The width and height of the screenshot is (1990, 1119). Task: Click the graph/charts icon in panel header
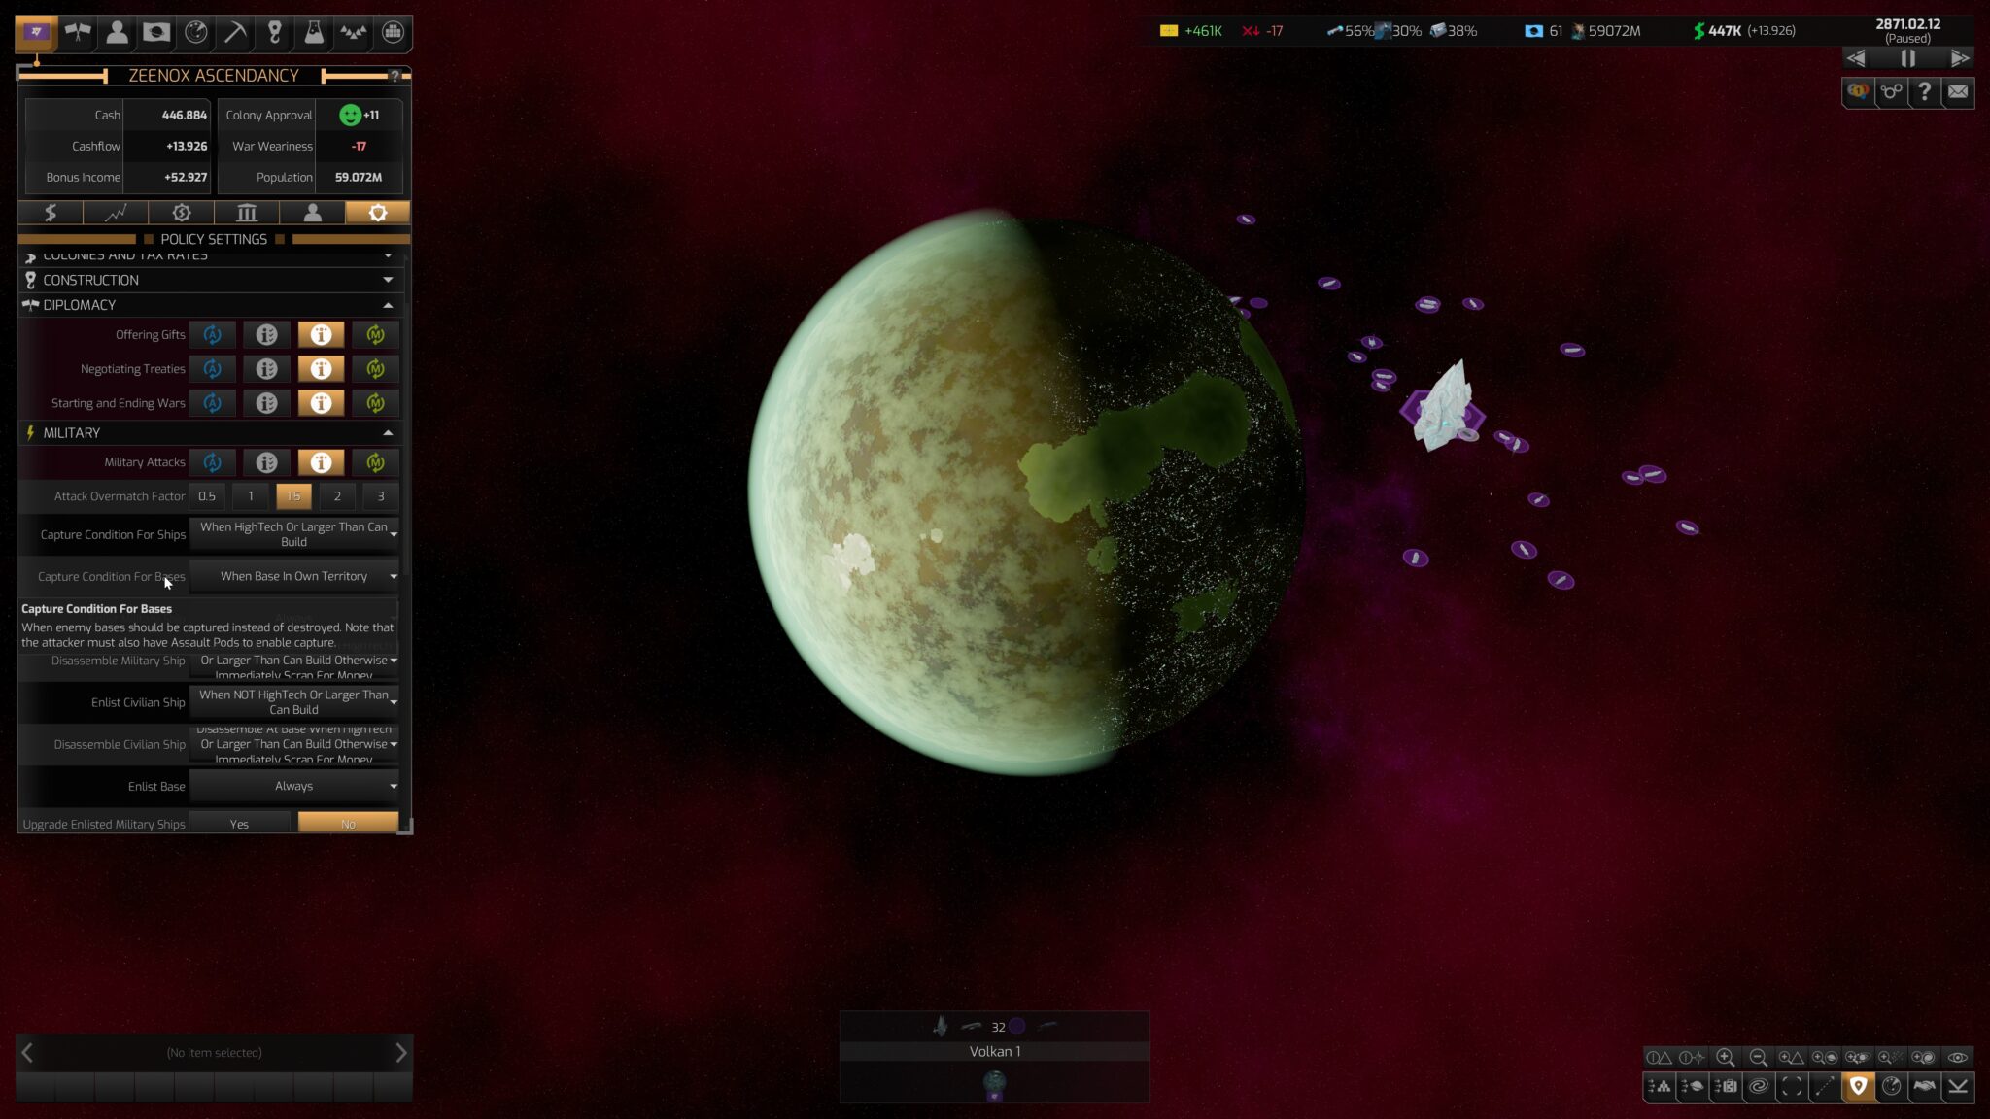(x=117, y=212)
